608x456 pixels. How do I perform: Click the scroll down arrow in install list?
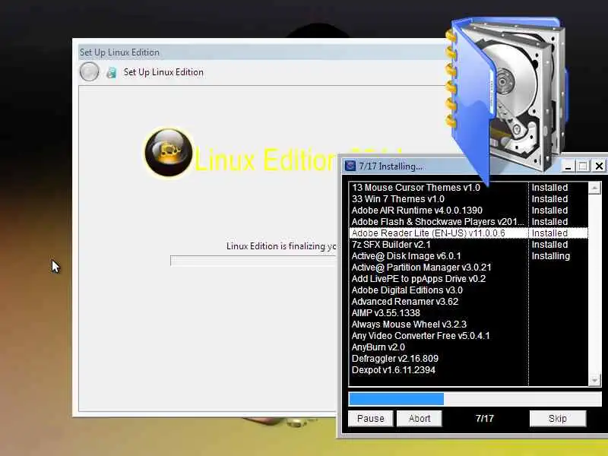(x=594, y=381)
